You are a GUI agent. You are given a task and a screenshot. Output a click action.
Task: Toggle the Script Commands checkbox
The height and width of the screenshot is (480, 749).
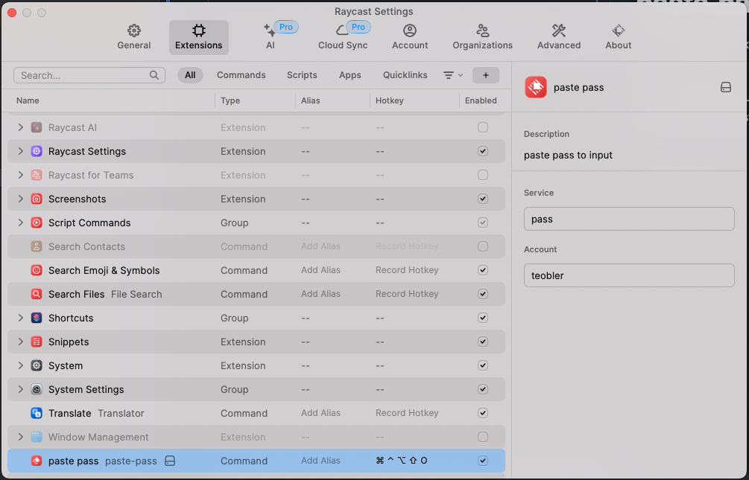[x=483, y=223]
